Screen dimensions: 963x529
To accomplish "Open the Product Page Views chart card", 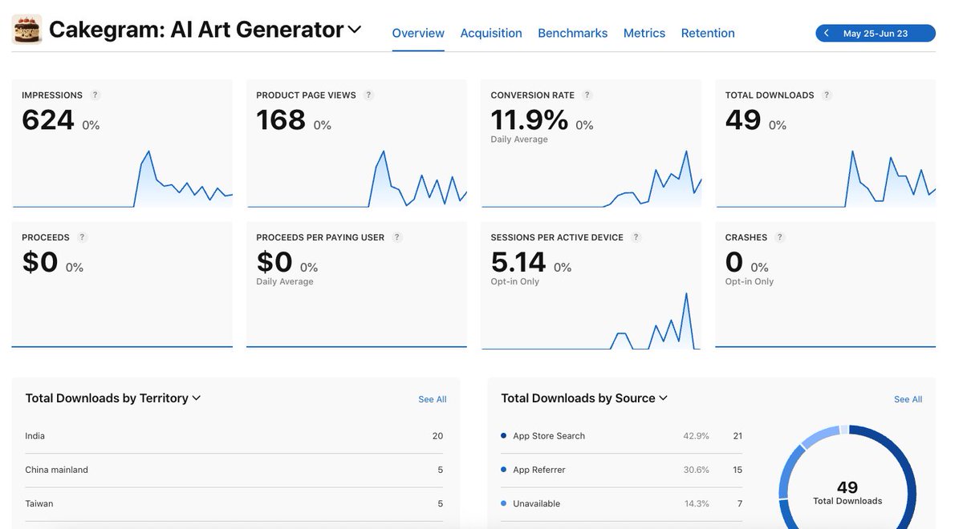I will [x=356, y=143].
